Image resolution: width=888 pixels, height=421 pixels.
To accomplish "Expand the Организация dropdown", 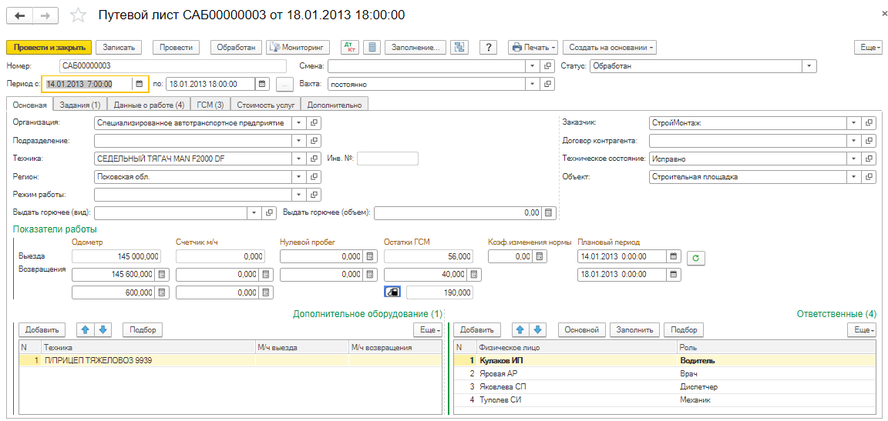I will (299, 122).
